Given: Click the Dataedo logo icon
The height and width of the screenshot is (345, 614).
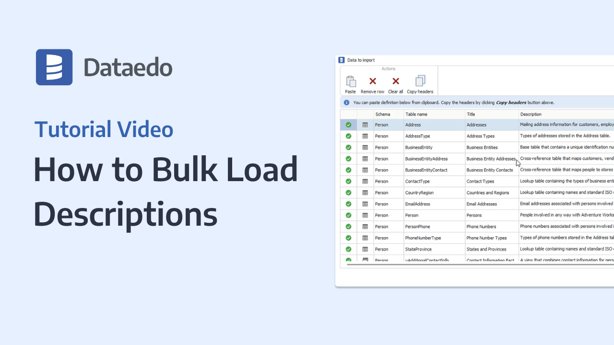Looking at the screenshot, I should (54, 67).
